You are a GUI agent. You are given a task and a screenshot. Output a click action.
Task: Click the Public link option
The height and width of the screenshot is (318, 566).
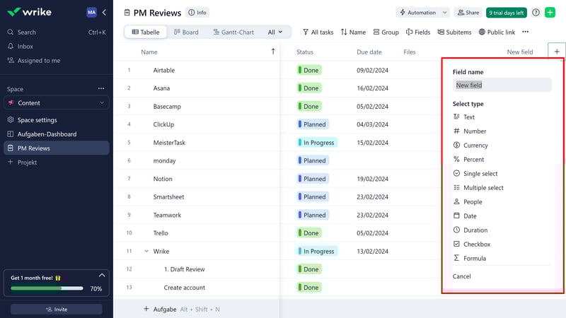[497, 32]
